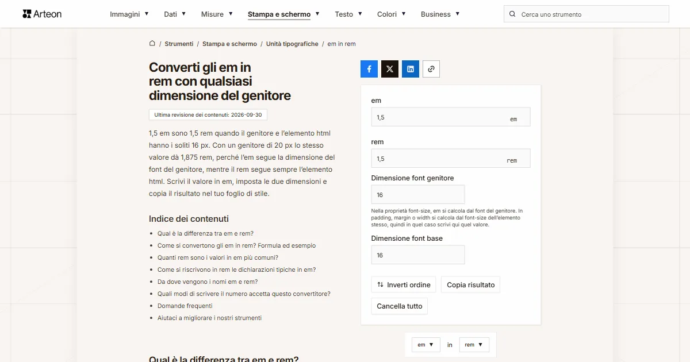This screenshot has width=690, height=362.
Task: Expand the Immagini menu
Action: tap(129, 14)
